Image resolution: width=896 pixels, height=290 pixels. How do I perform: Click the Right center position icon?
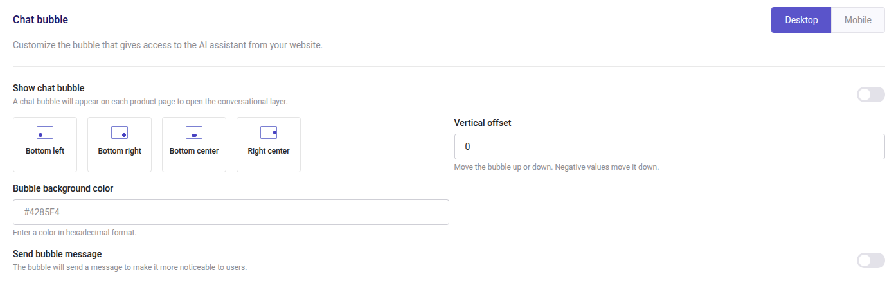click(x=269, y=132)
